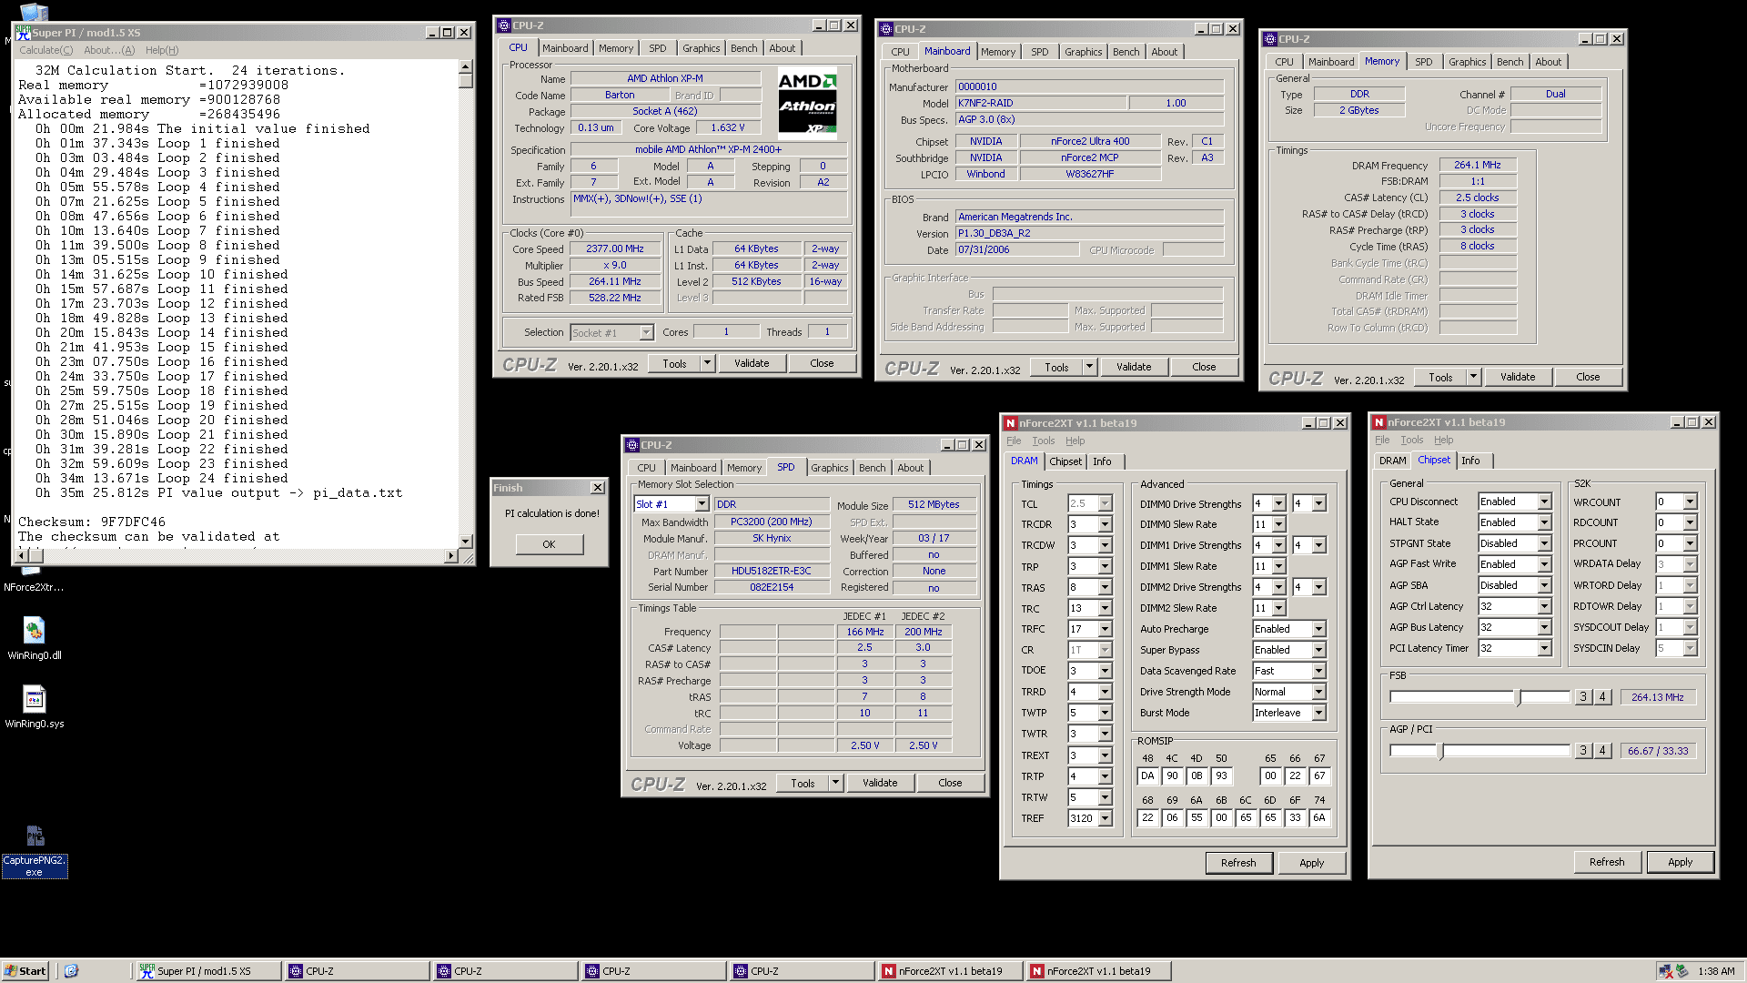
Task: Open the WinRing0.sys desktop file
Action: click(x=35, y=706)
